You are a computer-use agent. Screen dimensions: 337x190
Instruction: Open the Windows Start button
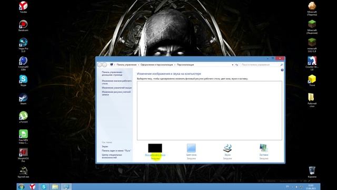pos(22,186)
